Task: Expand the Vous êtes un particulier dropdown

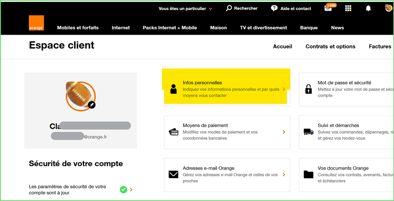Action: (x=185, y=9)
